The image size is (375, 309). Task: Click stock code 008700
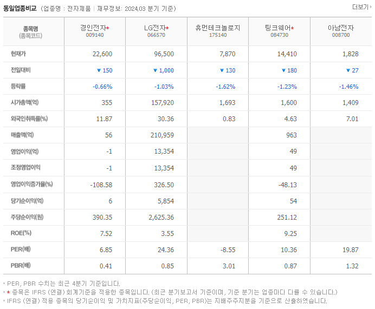[341, 35]
